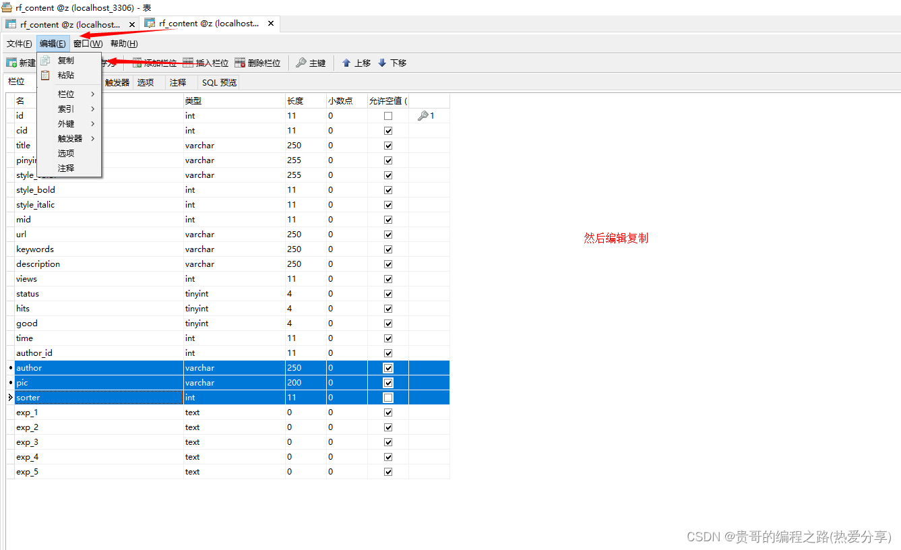Select the description field name
Viewport: 901px width, 550px height.
point(38,264)
